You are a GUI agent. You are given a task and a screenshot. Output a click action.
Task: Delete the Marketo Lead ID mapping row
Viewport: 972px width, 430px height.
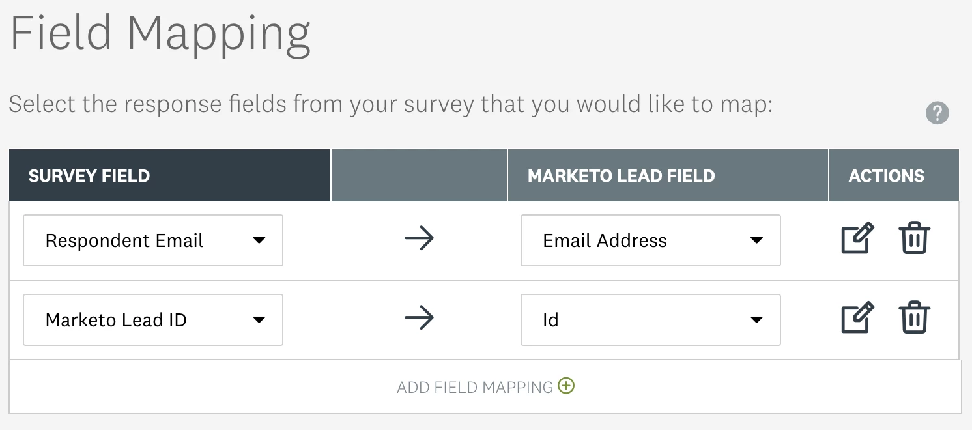coord(914,318)
